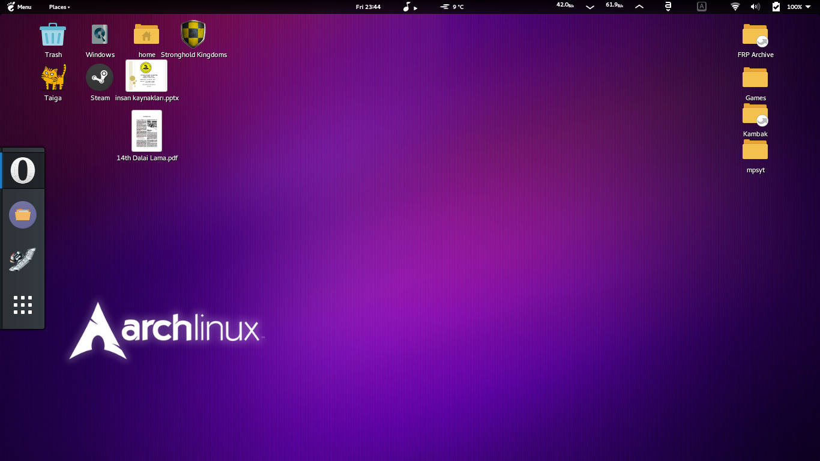Open the Games folder
The image size is (820, 461).
tap(755, 77)
